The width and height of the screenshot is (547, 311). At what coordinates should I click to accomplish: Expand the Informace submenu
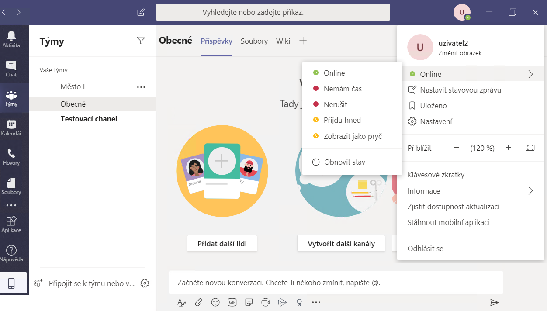(x=471, y=191)
